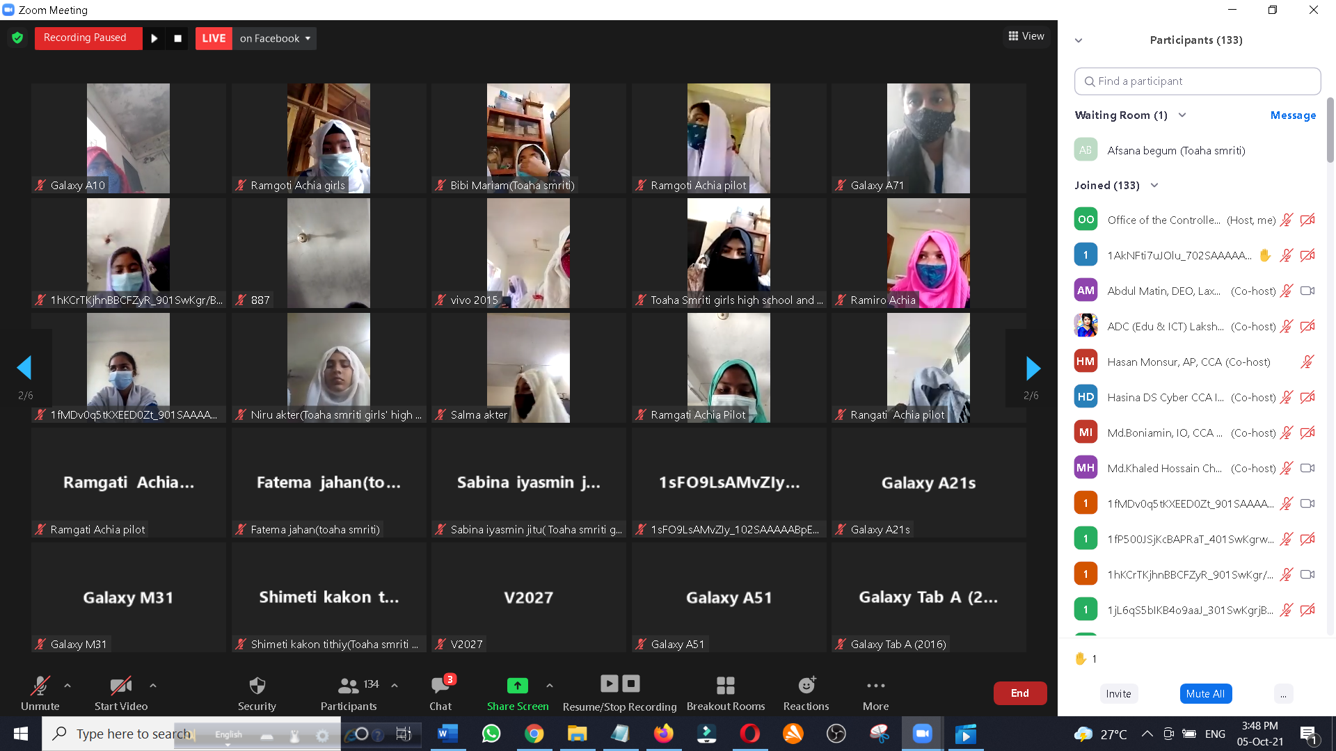The image size is (1336, 751).
Task: Select the Galaxy M31 participant tile
Action: [128, 597]
